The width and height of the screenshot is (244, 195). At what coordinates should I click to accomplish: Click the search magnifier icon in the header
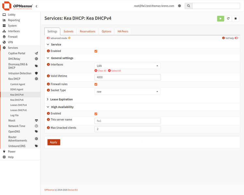point(188,6)
